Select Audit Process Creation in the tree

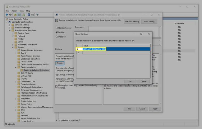point(30,56)
